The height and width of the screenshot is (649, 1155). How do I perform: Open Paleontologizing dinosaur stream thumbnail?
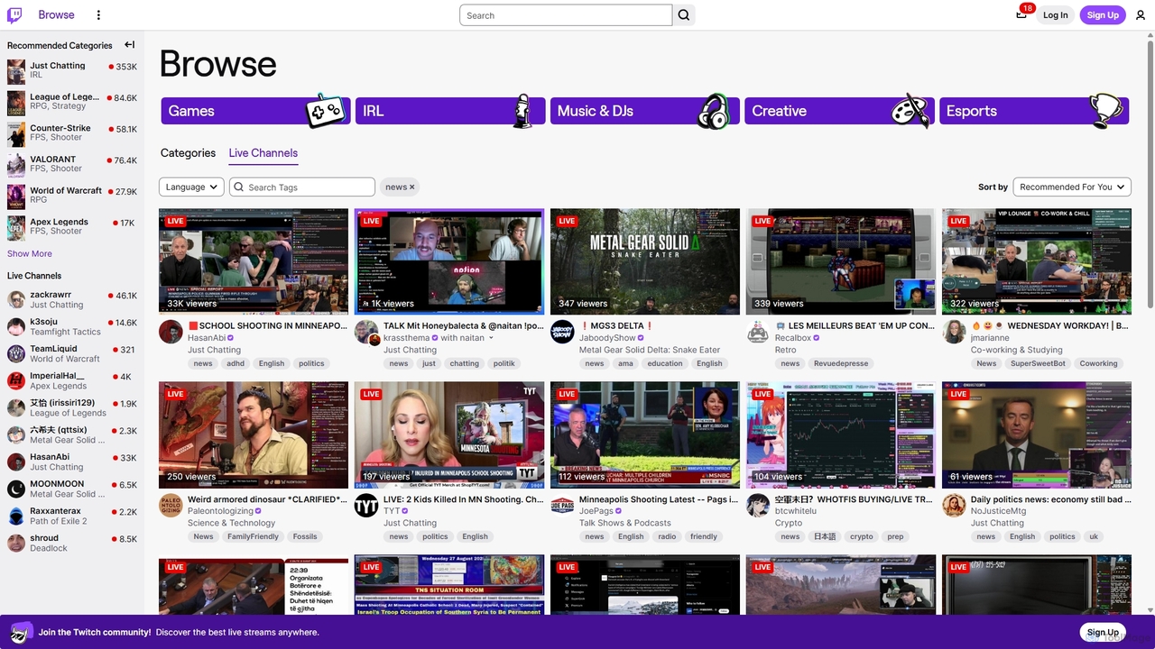coord(254,434)
